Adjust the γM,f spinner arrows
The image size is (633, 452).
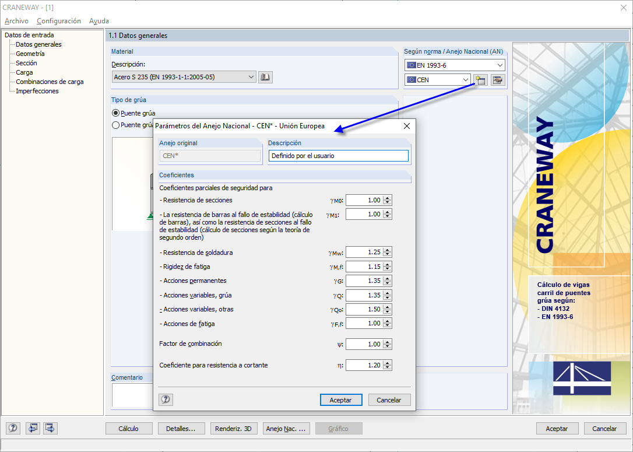(387, 267)
